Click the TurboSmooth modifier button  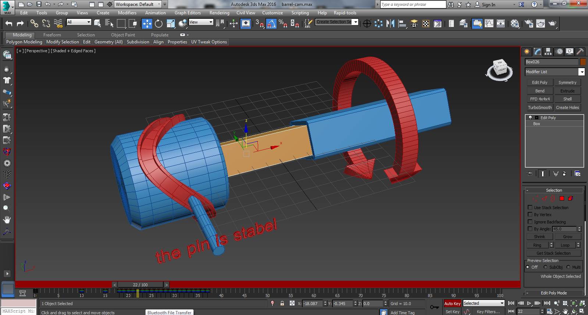(539, 107)
